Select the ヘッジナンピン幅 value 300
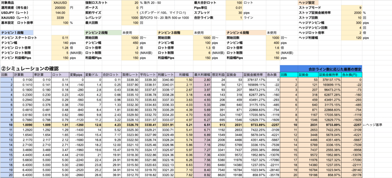This screenshot has width=392, height=178. [x=352, y=22]
